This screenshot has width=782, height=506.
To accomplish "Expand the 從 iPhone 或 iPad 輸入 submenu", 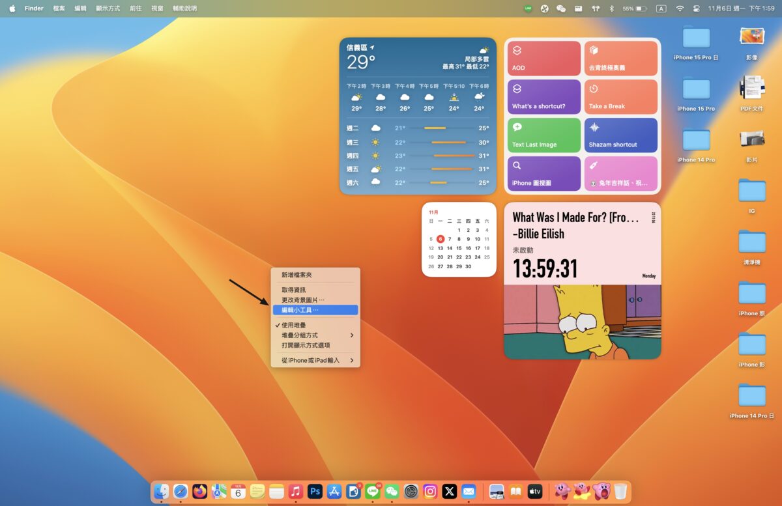I will 315,360.
